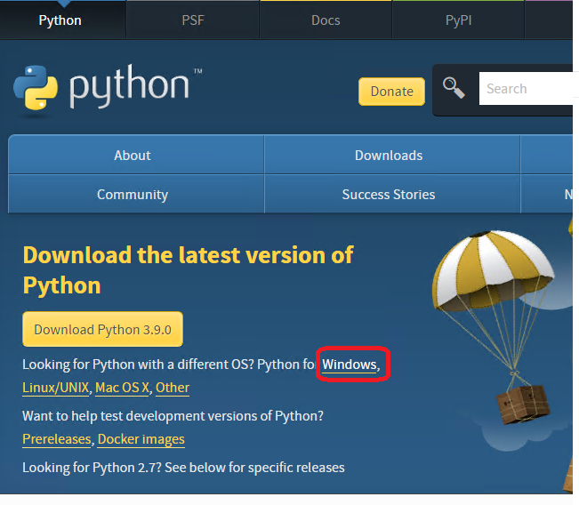The width and height of the screenshot is (579, 505).
Task: Click the 'Download the latest version of Python' heading
Action: pos(188,270)
